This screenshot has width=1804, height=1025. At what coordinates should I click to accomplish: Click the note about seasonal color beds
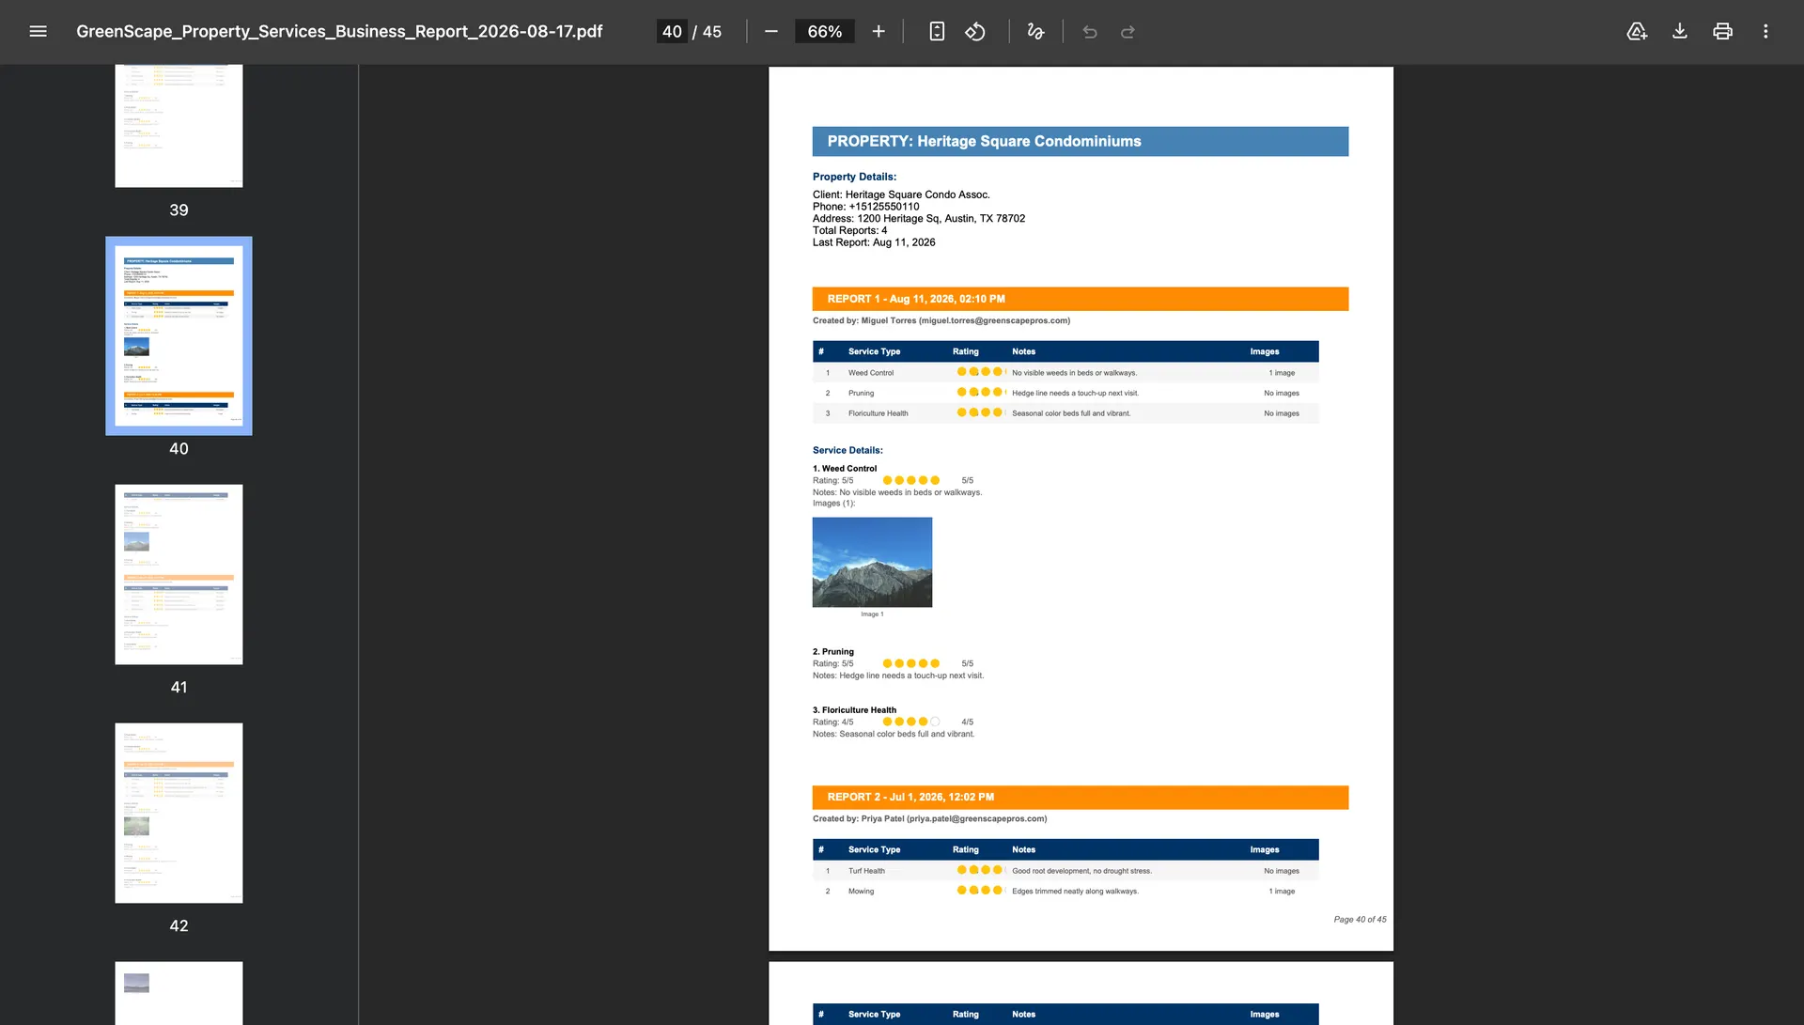pos(894,735)
